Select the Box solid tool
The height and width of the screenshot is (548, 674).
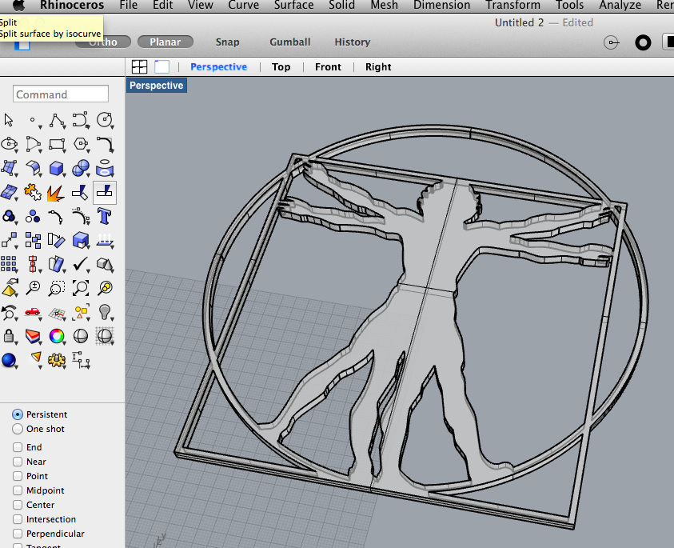[x=57, y=168]
